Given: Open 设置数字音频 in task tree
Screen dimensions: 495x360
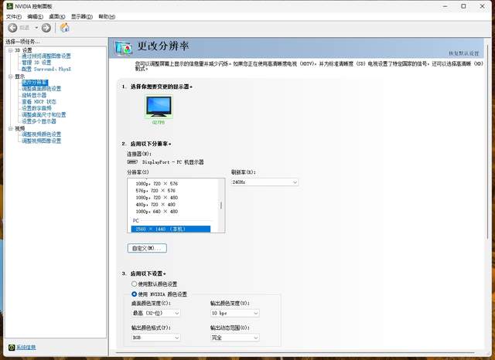Looking at the screenshot, I should [x=36, y=108].
